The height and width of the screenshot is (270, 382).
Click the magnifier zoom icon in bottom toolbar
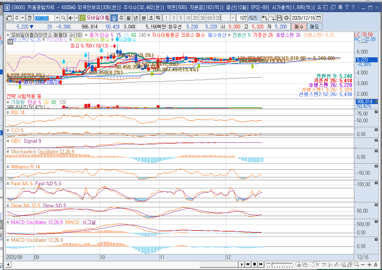(x=357, y=264)
